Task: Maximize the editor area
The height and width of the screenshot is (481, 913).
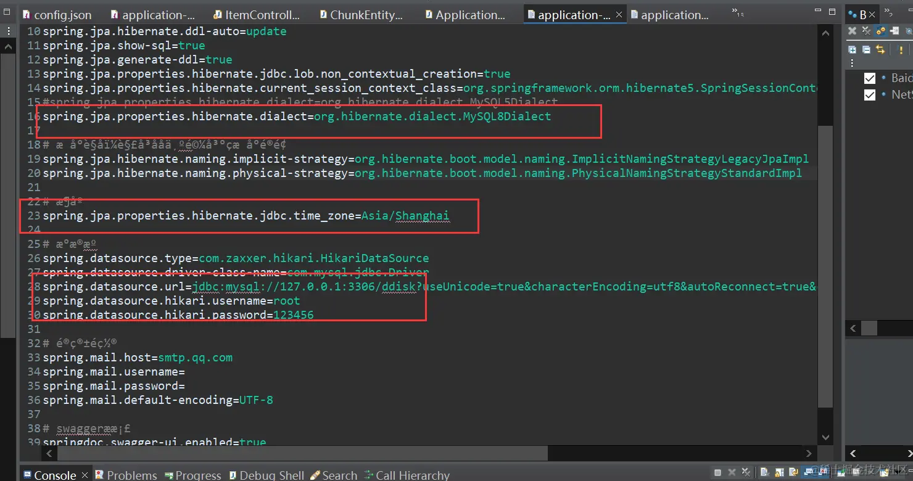Action: coord(832,12)
